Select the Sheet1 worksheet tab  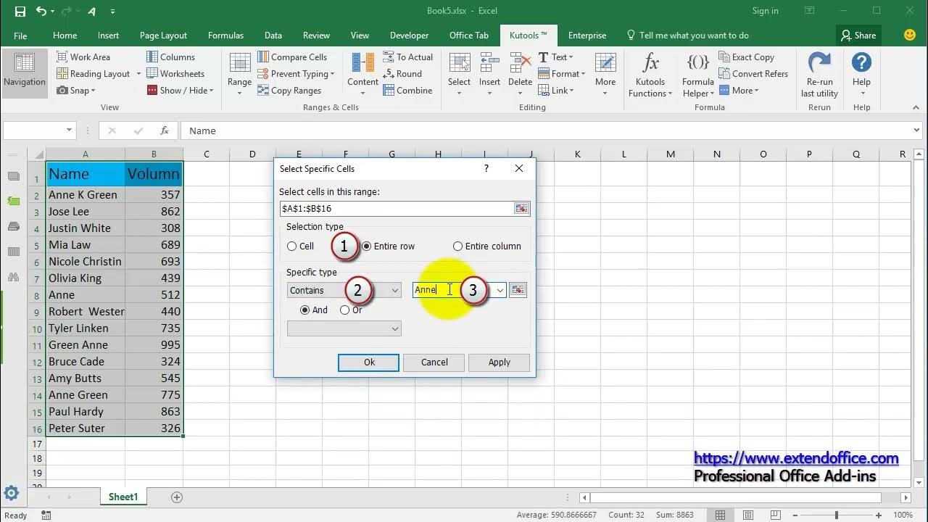tap(123, 497)
